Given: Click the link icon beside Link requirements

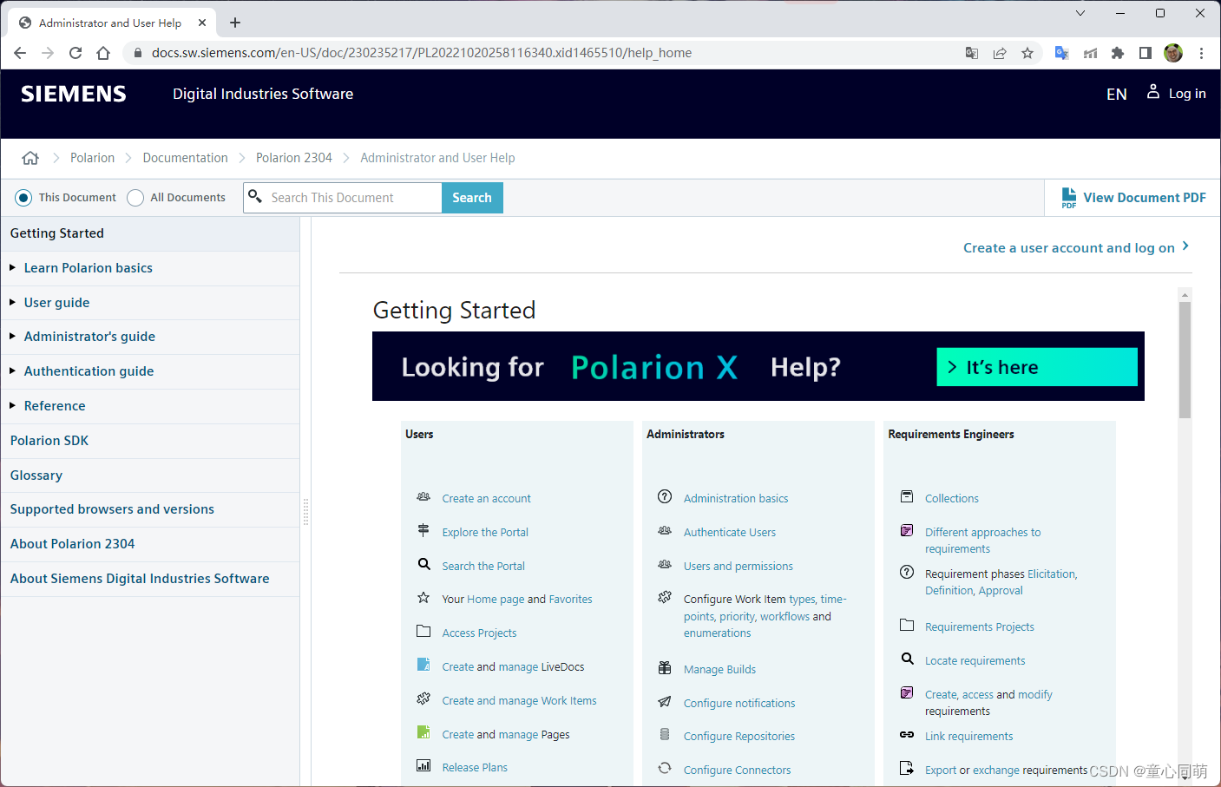Looking at the screenshot, I should point(907,734).
